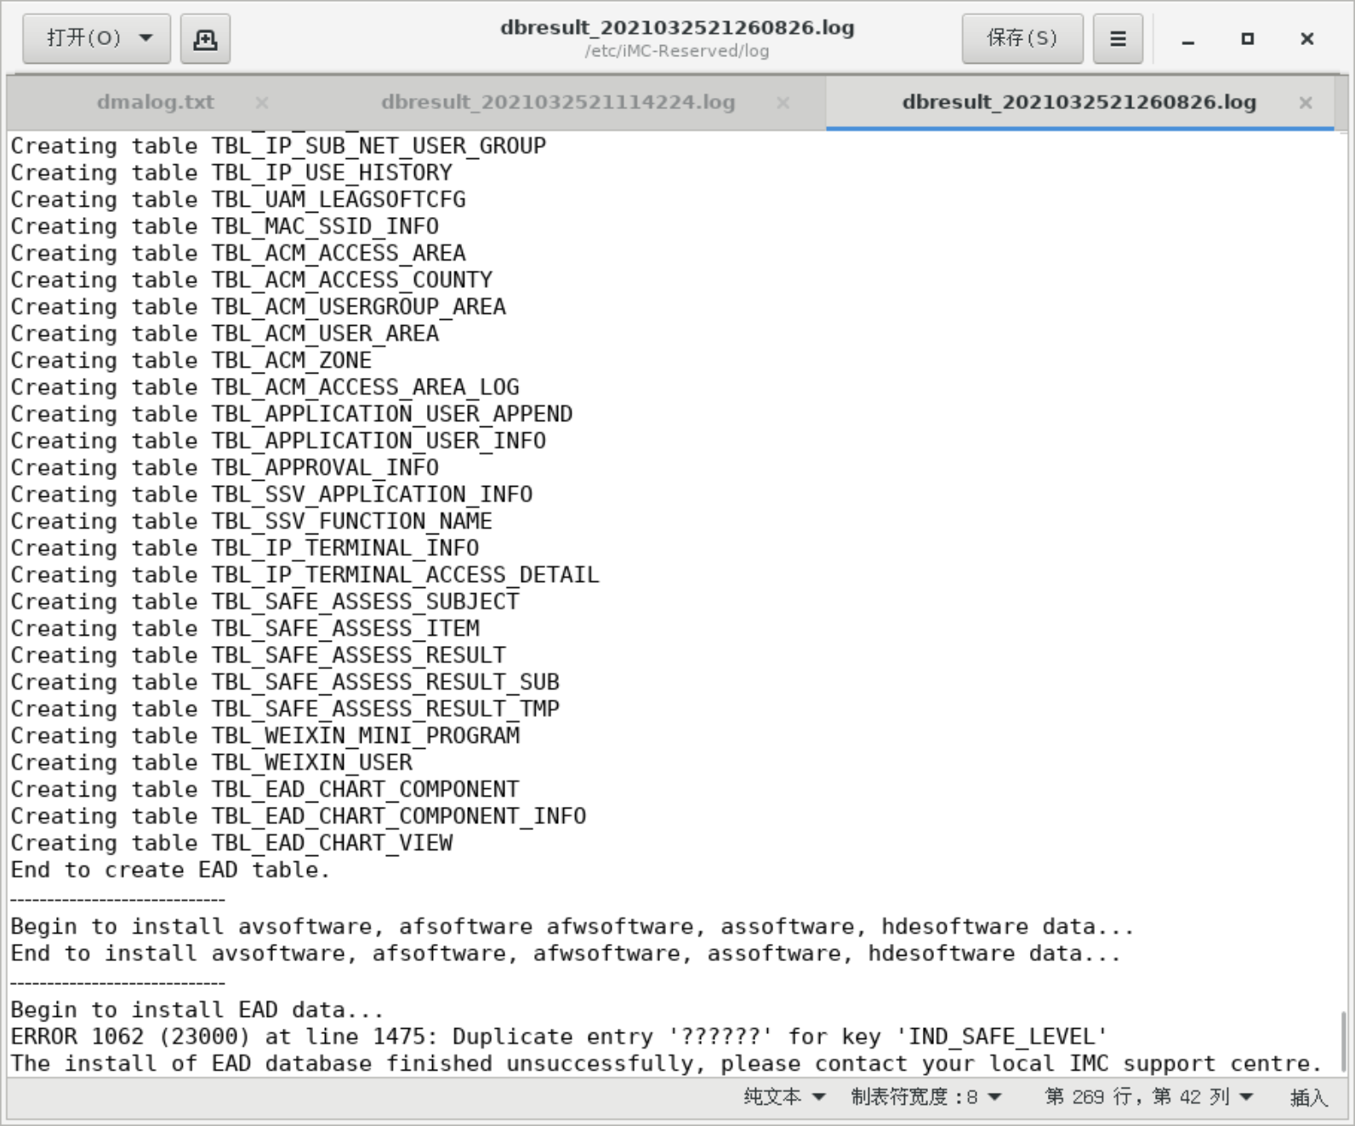Click the TBL_WEIXIN_USER line
Screen dimensions: 1355x1126
(x=212, y=763)
